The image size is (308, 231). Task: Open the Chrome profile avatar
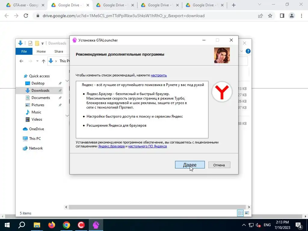tap(292, 16)
